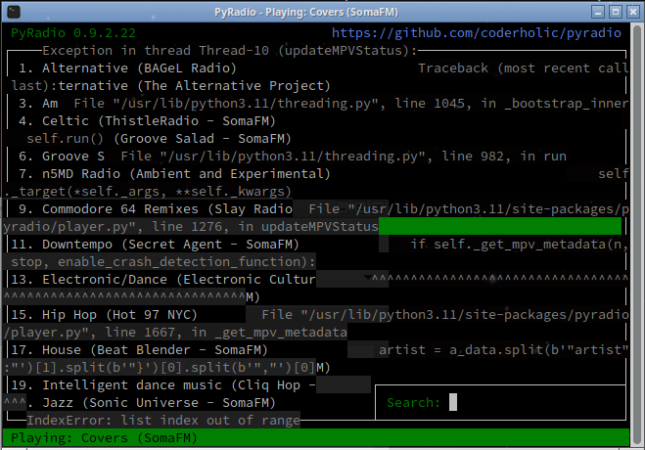
Task: Click the 'IndexError: list index out of range' text
Action: (x=163, y=421)
